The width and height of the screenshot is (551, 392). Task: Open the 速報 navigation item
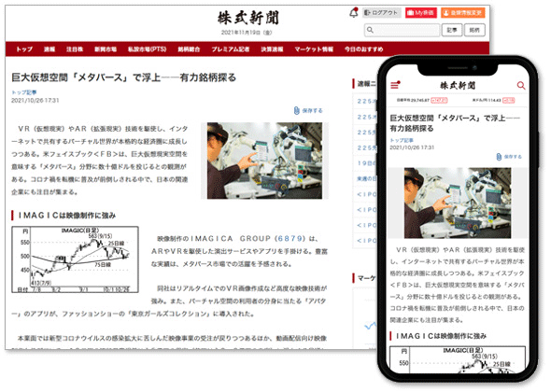[49, 49]
